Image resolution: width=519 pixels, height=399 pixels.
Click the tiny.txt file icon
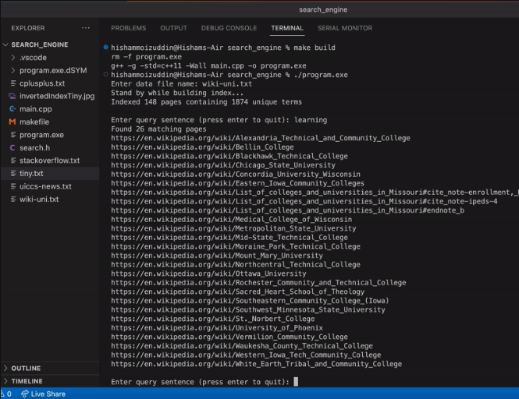point(13,174)
